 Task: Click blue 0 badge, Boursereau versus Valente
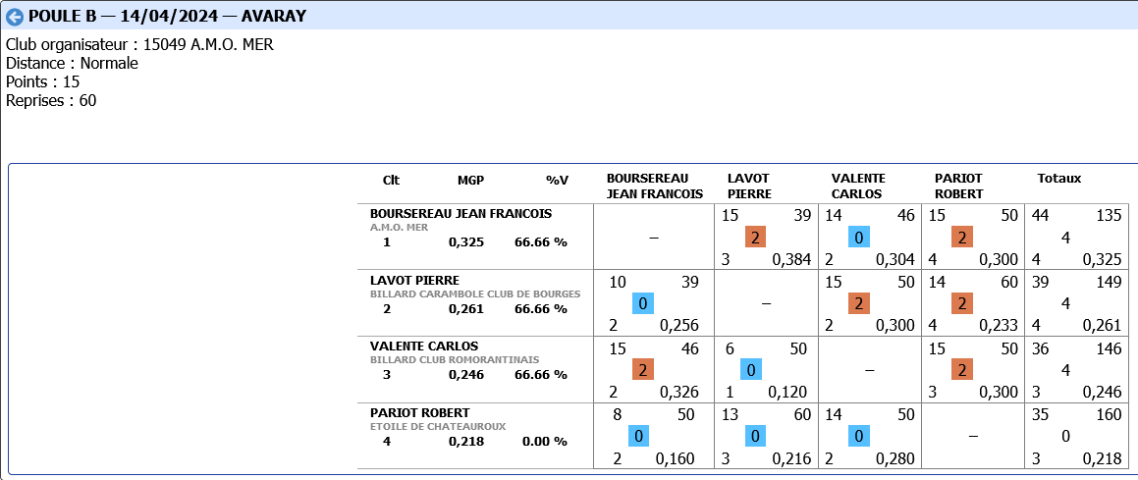[858, 238]
